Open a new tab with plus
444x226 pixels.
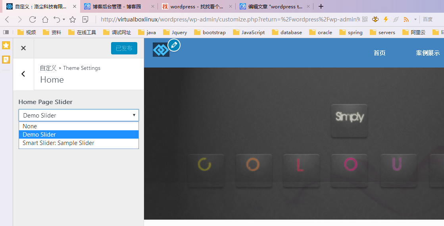click(321, 6)
